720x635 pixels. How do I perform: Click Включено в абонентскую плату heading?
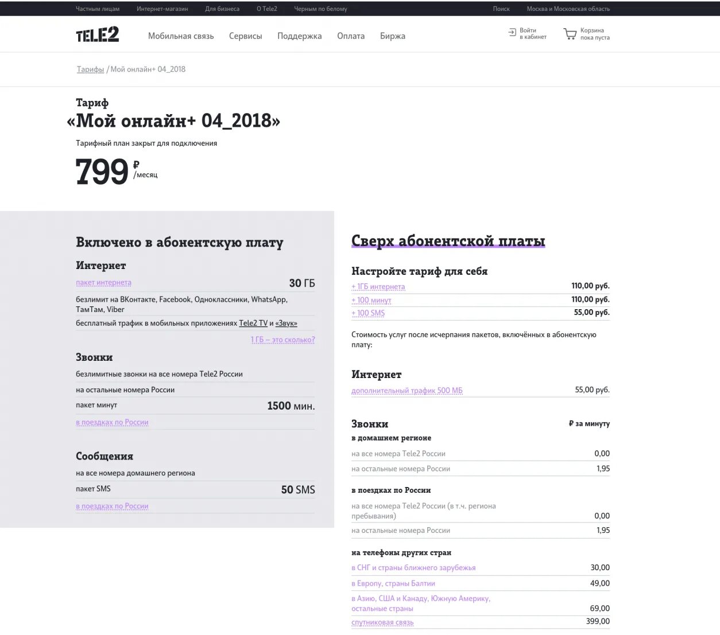[180, 243]
